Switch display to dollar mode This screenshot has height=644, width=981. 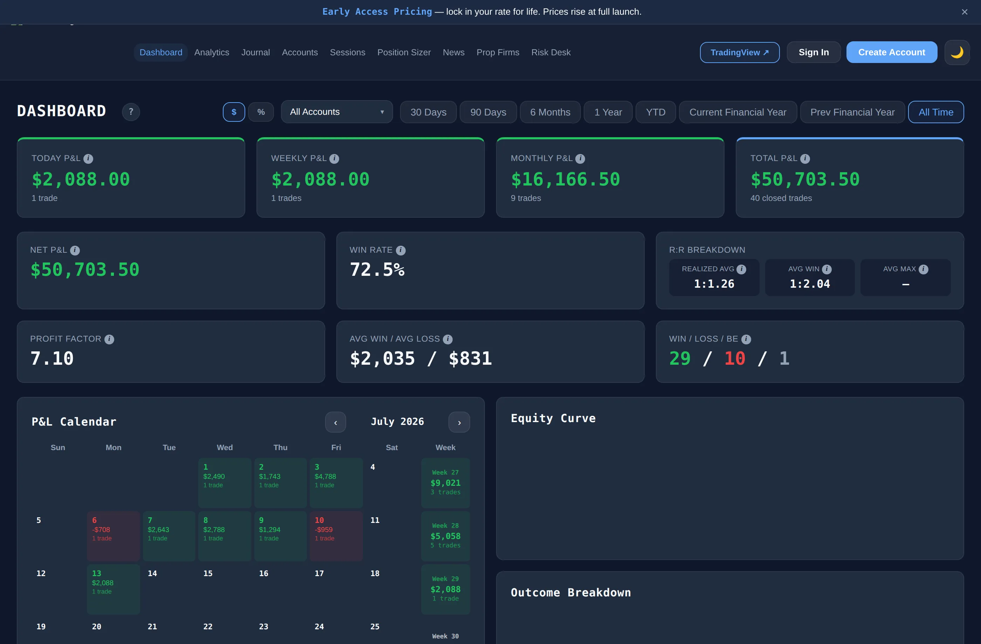(x=234, y=112)
